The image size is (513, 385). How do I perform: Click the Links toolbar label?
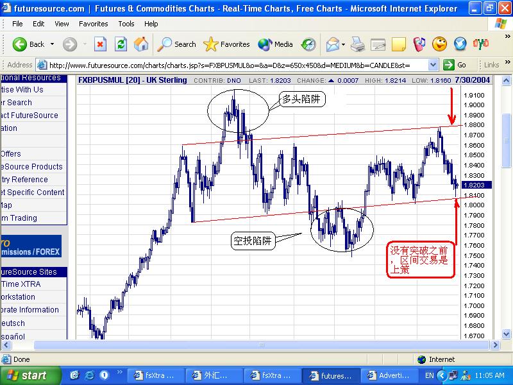click(491, 65)
